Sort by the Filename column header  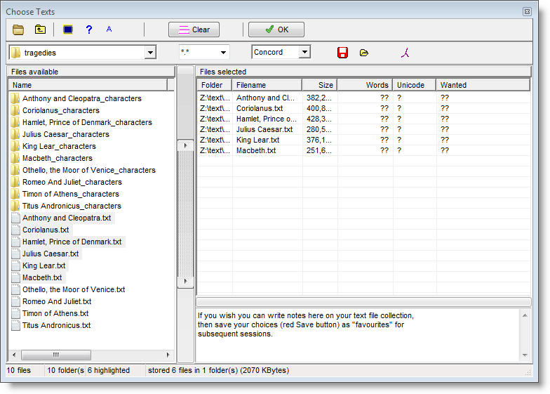tap(267, 85)
